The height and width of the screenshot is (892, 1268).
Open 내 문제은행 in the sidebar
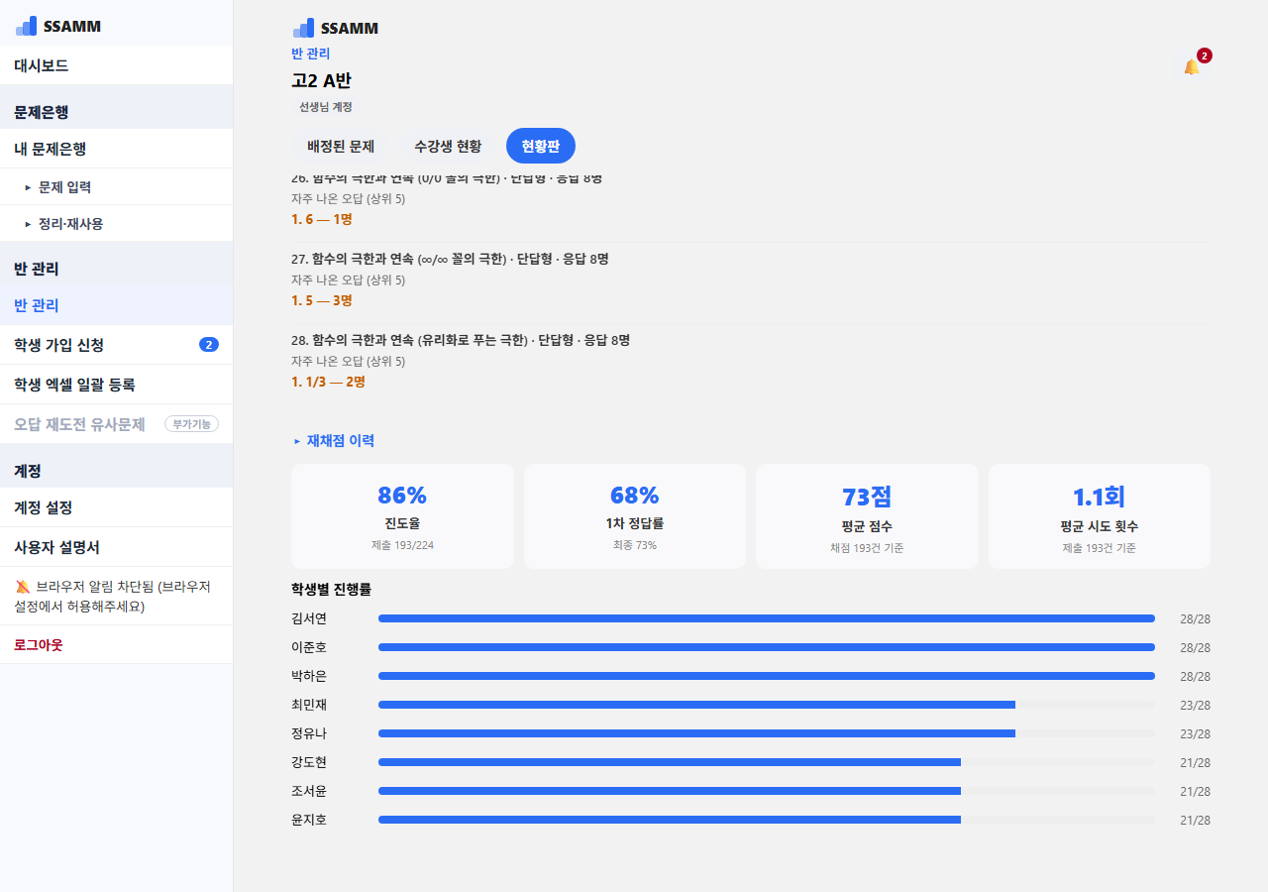pos(116,150)
